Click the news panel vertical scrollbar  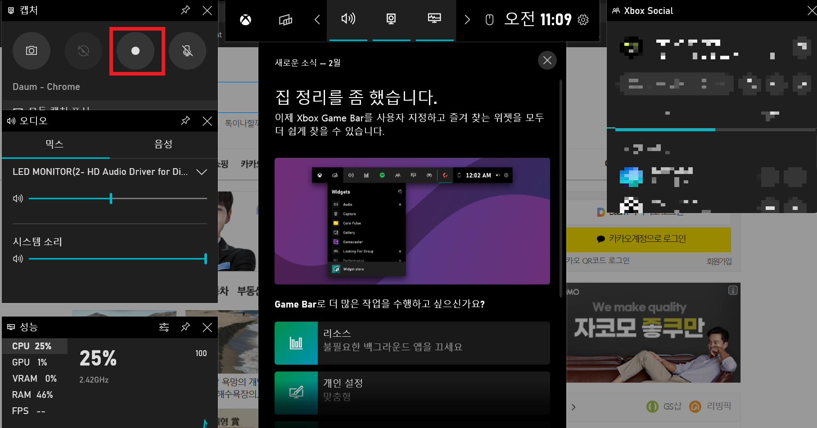coord(561,189)
